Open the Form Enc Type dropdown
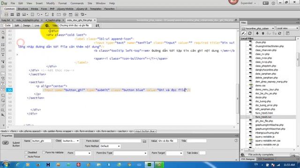Image resolution: width=300 pixels, height=168 pixels. (130, 153)
